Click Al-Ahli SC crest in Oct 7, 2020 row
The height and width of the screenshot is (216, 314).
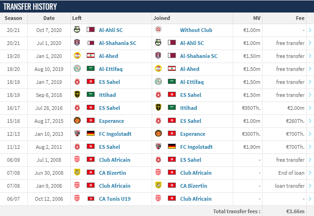point(77,29)
